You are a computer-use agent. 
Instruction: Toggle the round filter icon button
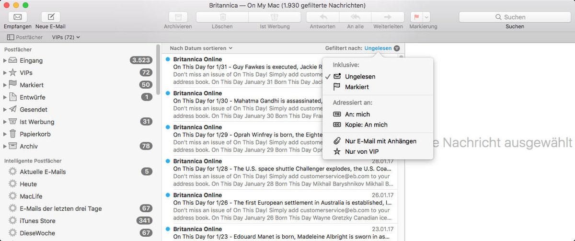[397, 48]
